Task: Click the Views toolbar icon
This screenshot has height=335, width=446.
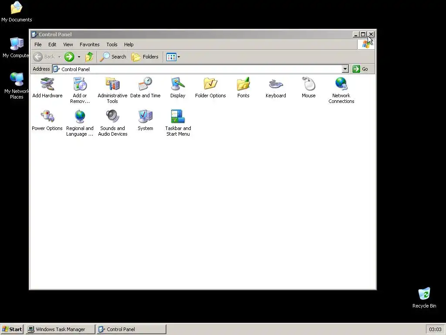Action: [171, 57]
